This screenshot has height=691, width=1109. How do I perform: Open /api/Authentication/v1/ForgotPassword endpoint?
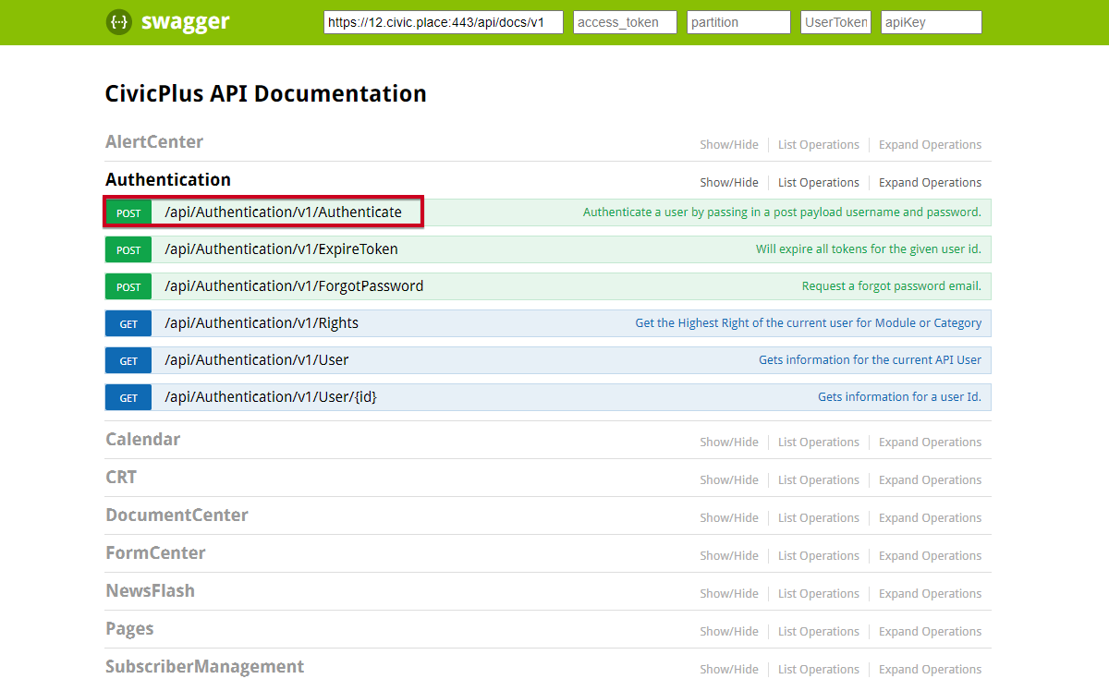(x=294, y=286)
